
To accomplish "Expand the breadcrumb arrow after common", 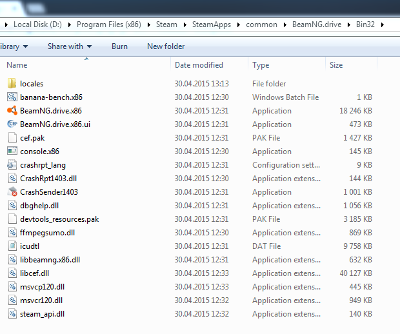I will point(285,25).
